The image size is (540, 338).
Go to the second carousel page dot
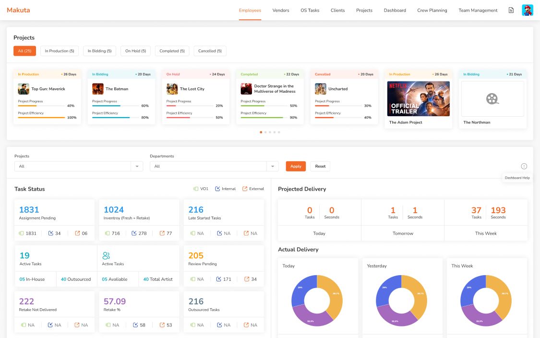click(x=265, y=133)
